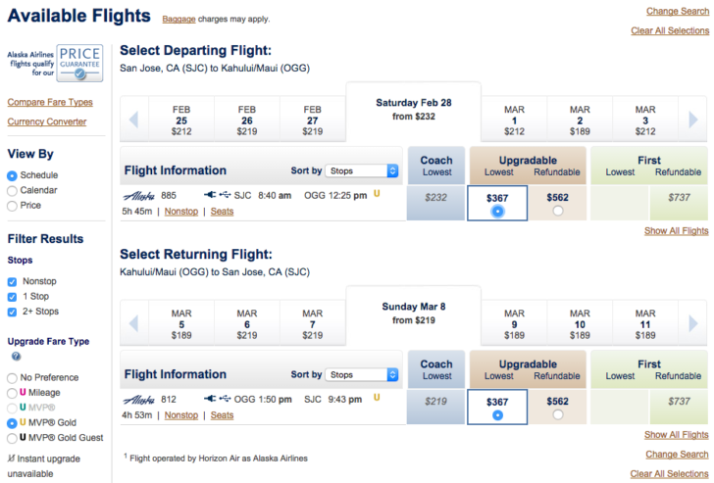Open Sort by dropdown for returning flights
Screen dimensions: 714x483
tap(362, 374)
